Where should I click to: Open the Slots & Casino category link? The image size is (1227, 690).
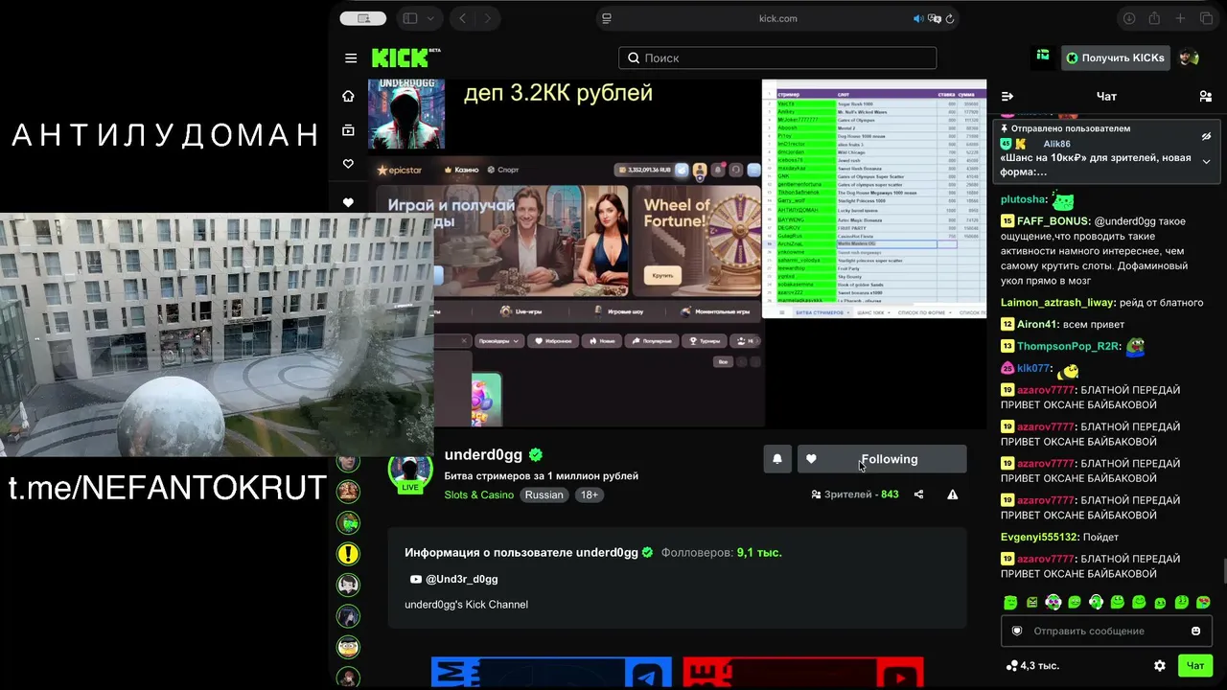(x=479, y=494)
